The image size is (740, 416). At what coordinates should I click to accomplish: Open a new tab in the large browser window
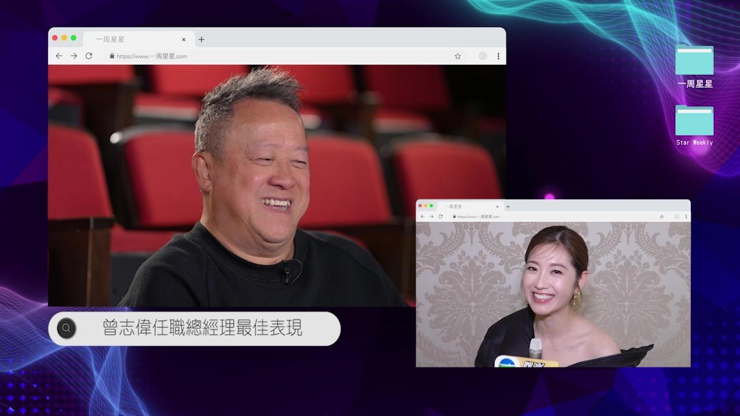201,39
